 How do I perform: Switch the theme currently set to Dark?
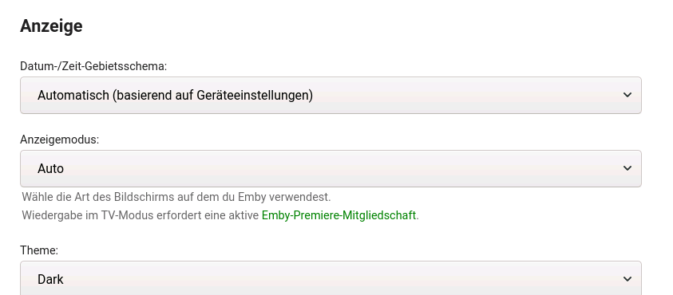331,277
